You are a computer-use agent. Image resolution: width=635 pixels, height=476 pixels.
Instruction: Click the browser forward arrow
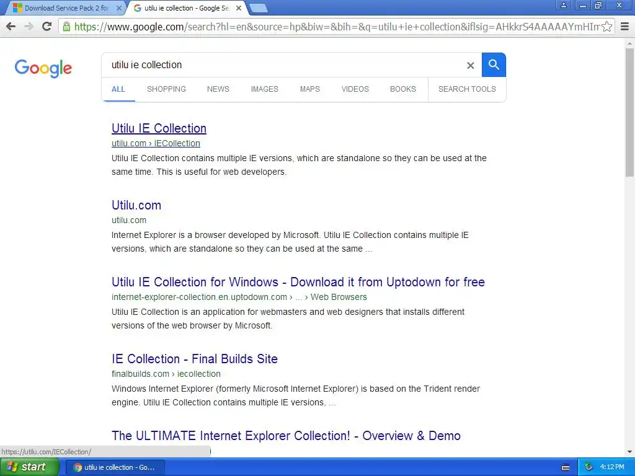(29, 27)
